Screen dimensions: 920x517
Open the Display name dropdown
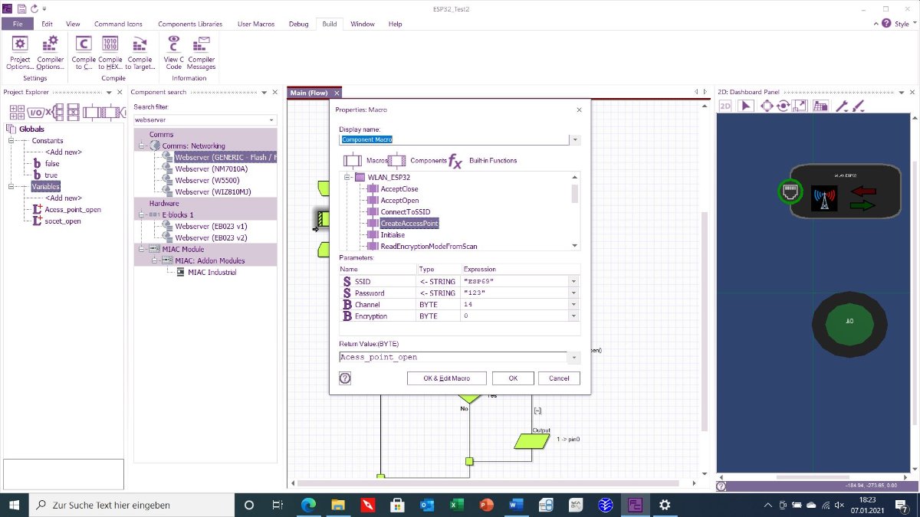click(575, 140)
